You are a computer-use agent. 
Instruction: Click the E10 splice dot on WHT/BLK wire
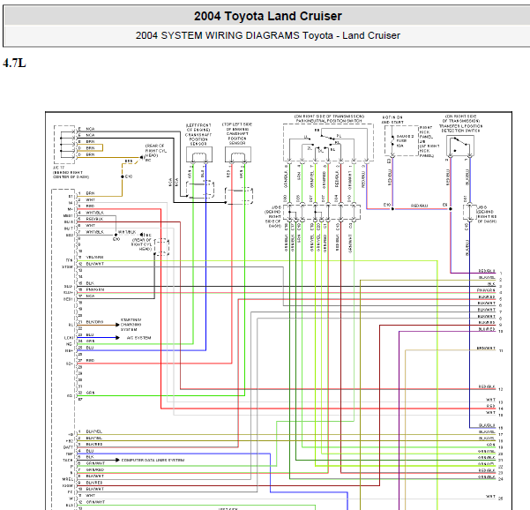116,235
